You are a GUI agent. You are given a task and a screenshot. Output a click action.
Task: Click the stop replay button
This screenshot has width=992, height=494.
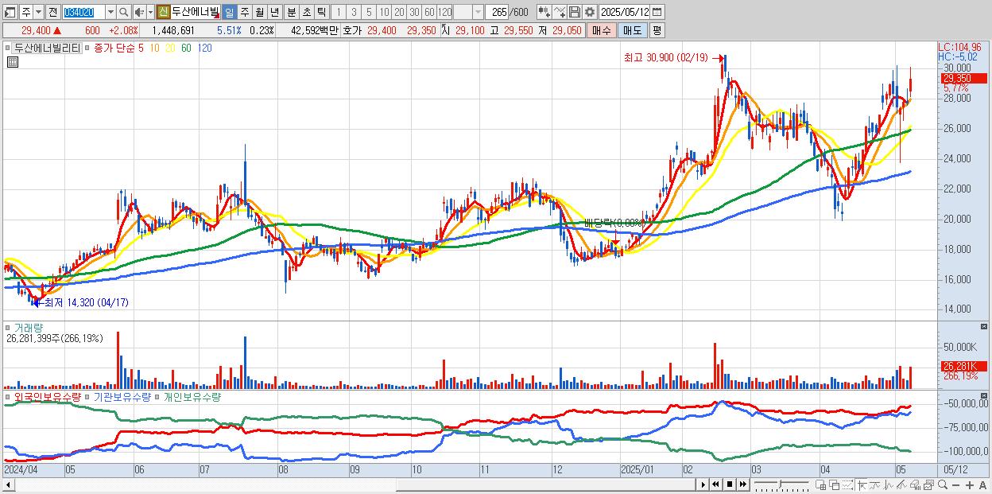pyautogui.click(x=730, y=484)
